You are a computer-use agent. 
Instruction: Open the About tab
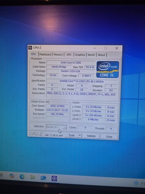pyautogui.click(x=101, y=55)
